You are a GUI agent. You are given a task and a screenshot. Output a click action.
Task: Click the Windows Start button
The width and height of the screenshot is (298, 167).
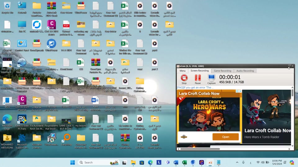(72, 162)
